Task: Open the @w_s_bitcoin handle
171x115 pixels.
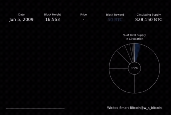Action: 150,108
